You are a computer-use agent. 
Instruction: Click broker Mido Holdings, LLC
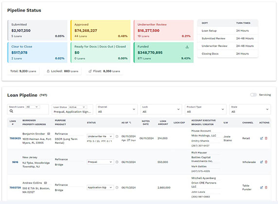pyautogui.click(x=204, y=136)
